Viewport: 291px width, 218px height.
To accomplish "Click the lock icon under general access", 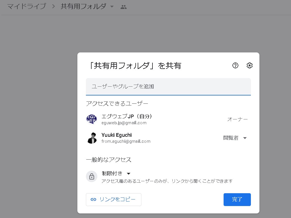I will (92, 176).
